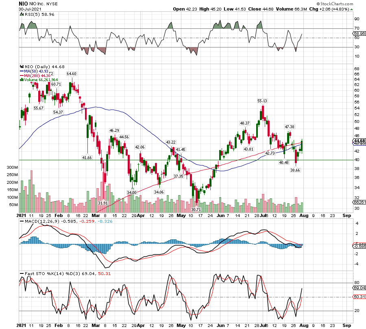
Task: Click the Fast STO legend line icon
Action: click(21, 274)
